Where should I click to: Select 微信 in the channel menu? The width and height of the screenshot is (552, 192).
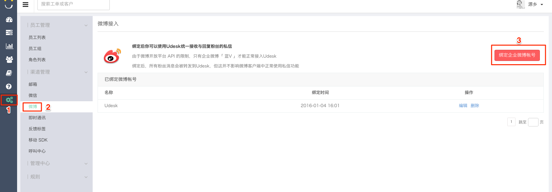point(33,95)
